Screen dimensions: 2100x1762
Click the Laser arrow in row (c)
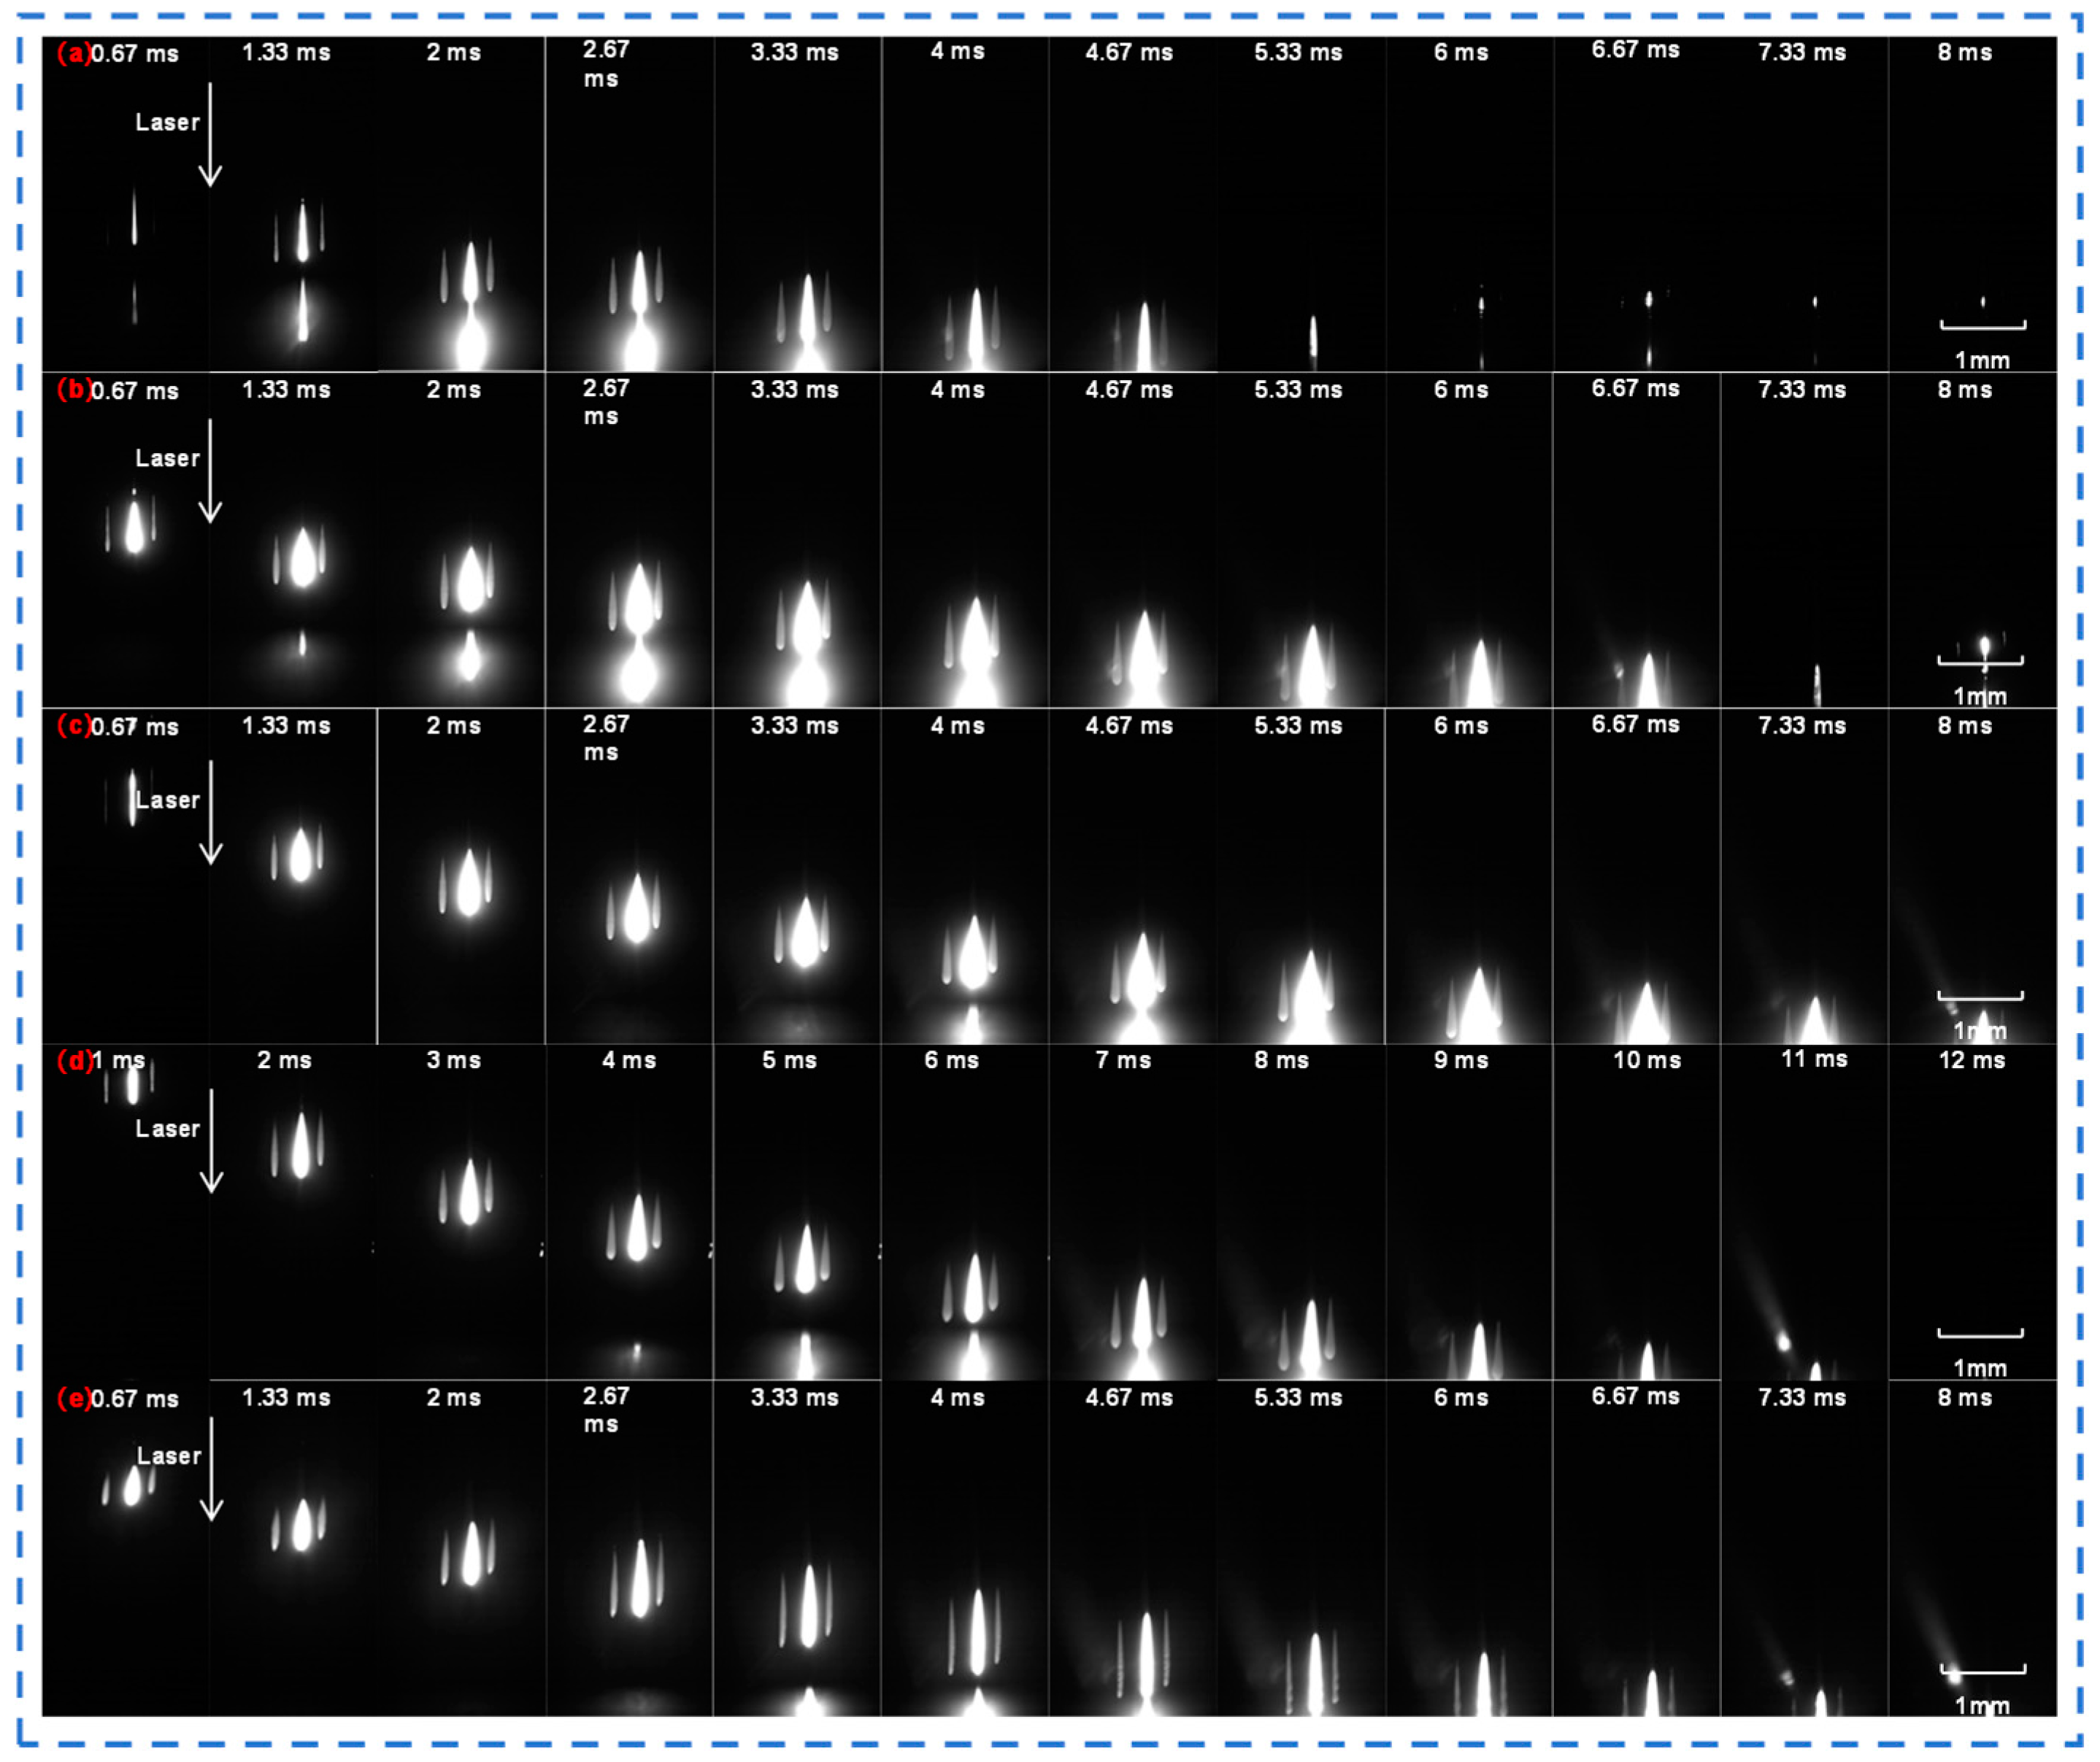(x=210, y=811)
